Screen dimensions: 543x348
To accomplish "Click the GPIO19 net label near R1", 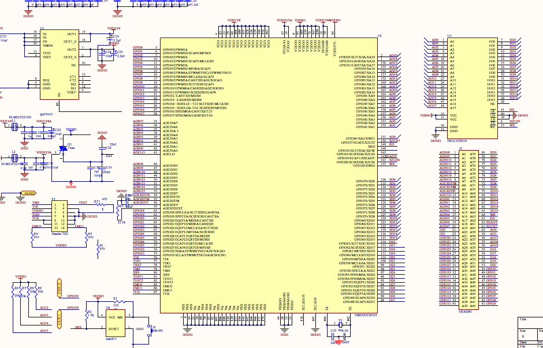I will 72,296.
